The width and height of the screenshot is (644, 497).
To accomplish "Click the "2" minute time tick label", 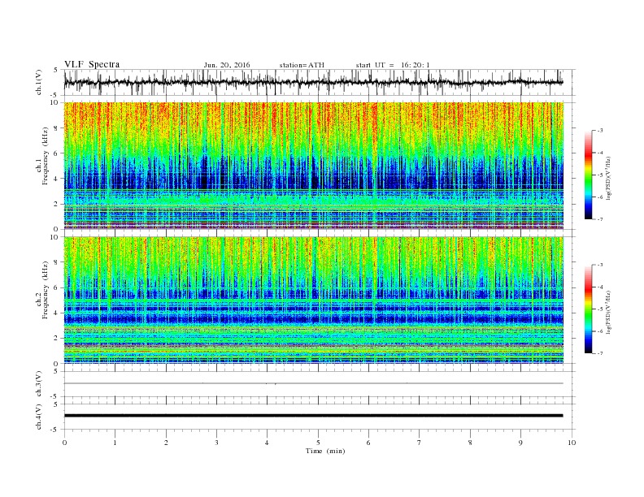I will pyautogui.click(x=166, y=443).
